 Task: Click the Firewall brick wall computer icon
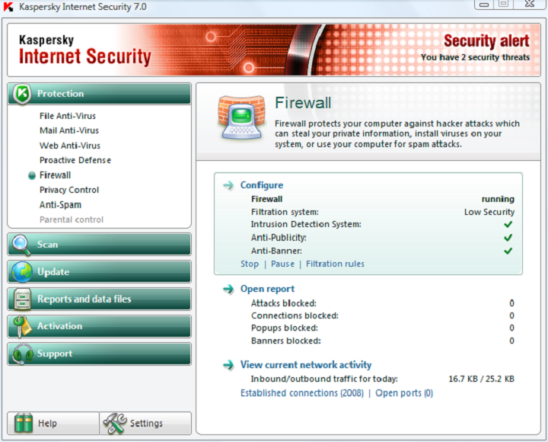[241, 118]
